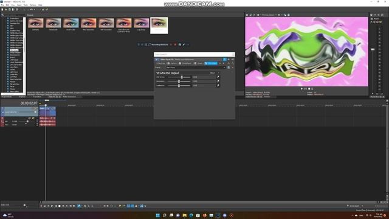Toggle the Deform effect checkbox in chain
389x219 pixels.
pos(168,63)
